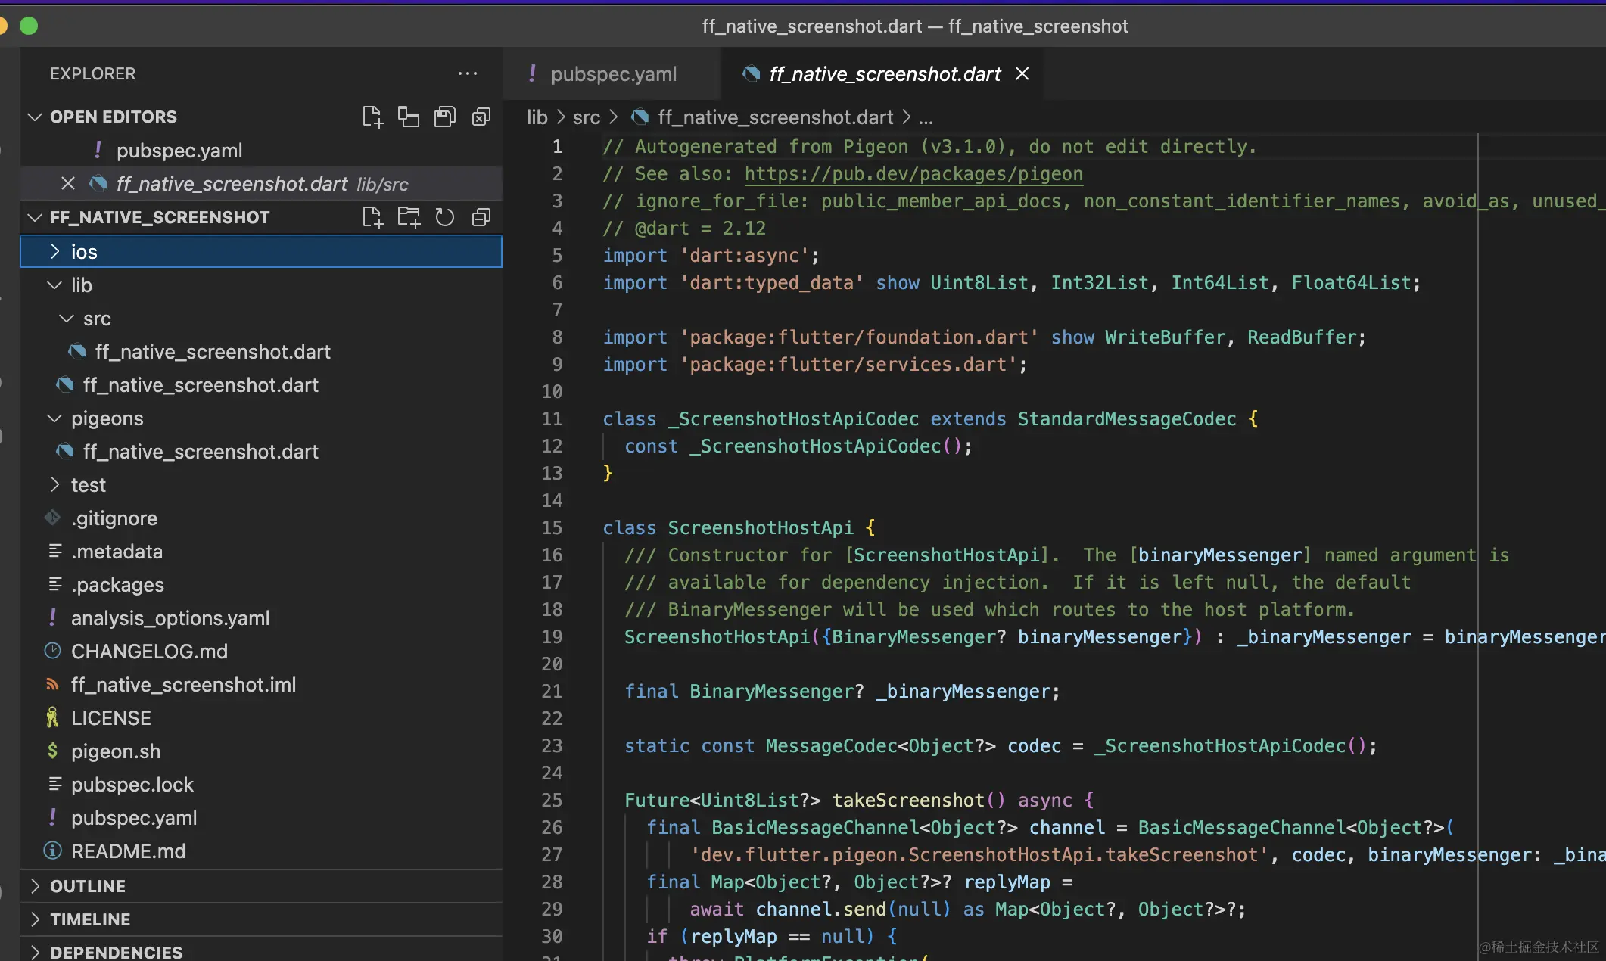Click src breadcrumb in editor path
Viewport: 1606px width, 961px height.
586,117
